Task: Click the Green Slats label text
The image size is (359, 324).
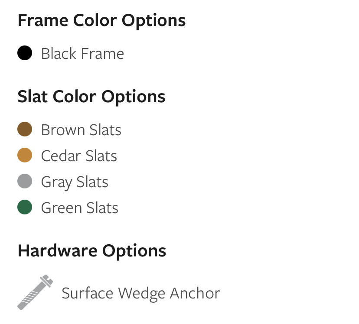Action: pyautogui.click(x=80, y=208)
